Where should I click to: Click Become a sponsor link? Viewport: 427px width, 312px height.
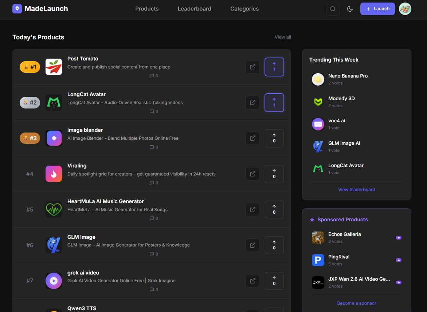(x=356, y=303)
